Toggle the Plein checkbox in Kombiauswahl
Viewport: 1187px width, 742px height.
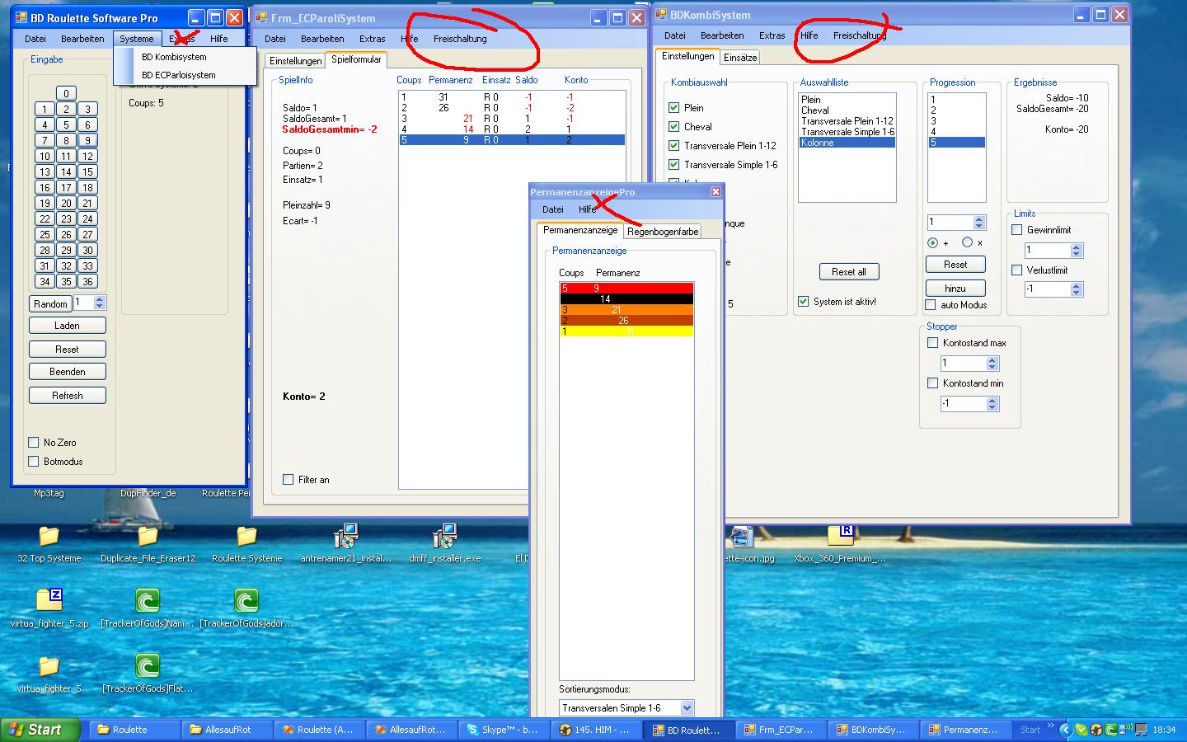674,108
